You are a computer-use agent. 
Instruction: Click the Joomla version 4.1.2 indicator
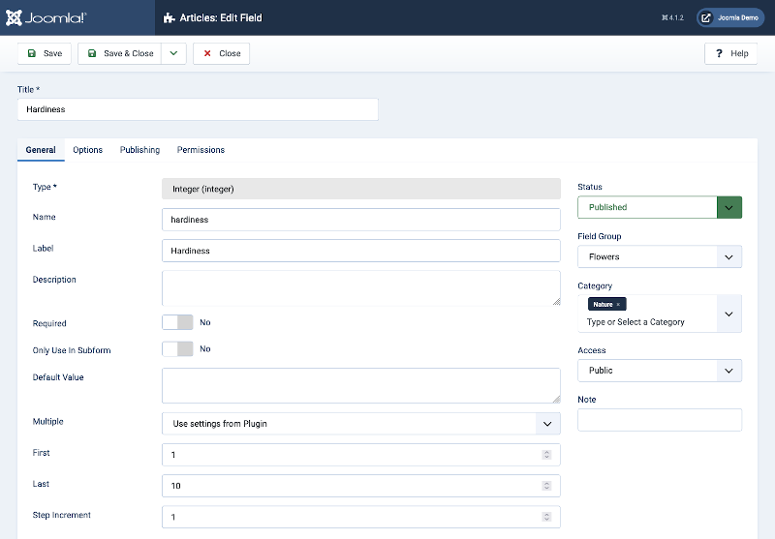click(x=672, y=17)
